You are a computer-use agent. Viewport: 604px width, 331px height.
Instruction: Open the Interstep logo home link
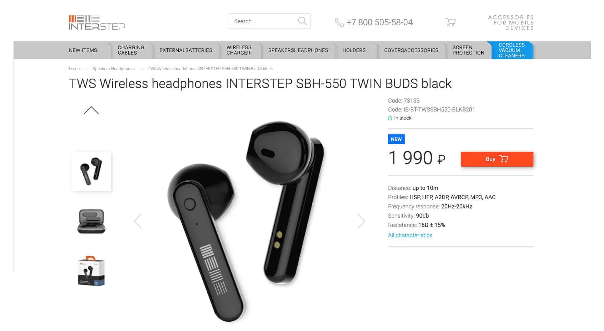tap(97, 22)
